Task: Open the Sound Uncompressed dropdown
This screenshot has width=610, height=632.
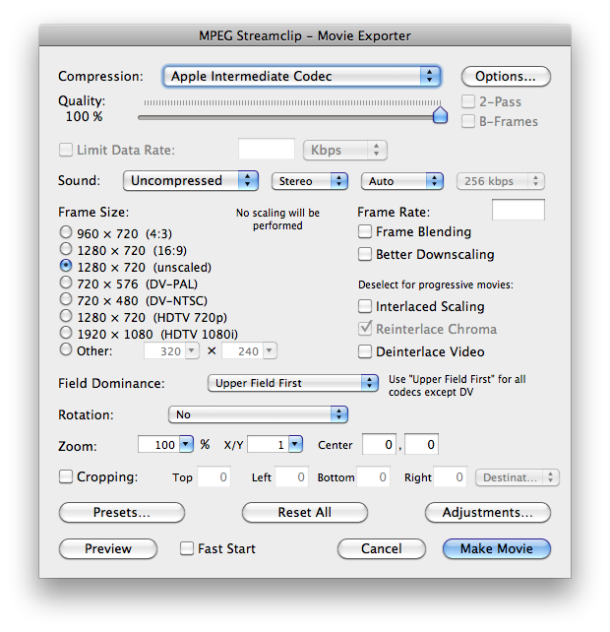Action: tap(191, 180)
